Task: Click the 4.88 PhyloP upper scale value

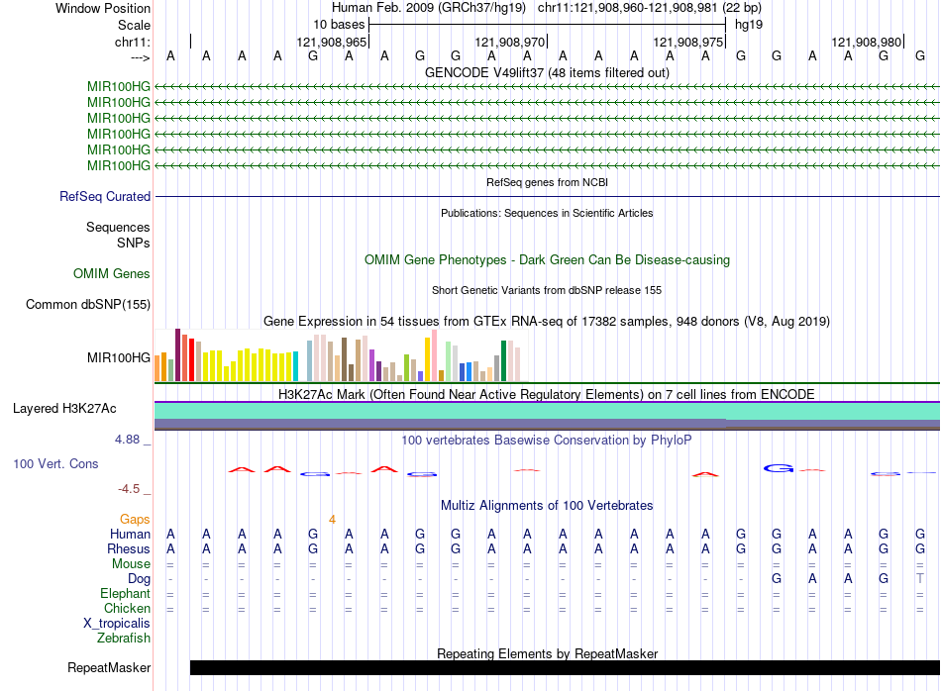Action: [x=127, y=440]
